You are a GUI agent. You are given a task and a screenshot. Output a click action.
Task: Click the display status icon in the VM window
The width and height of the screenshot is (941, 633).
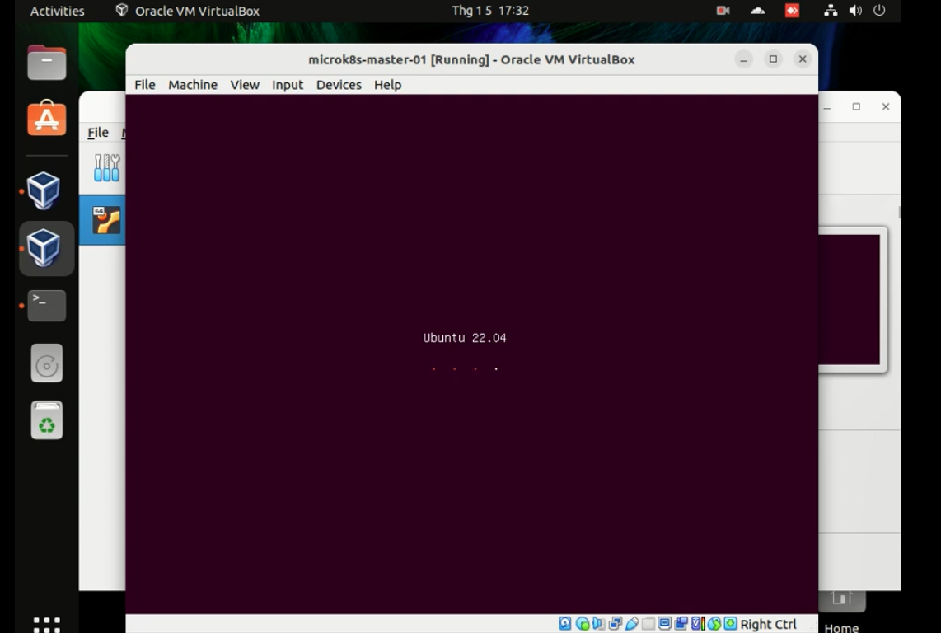click(663, 624)
